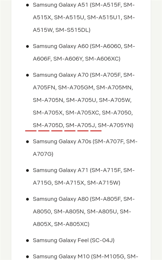
Task: Select the Samsung Galaxy Feel entry
Action: [60, 240]
